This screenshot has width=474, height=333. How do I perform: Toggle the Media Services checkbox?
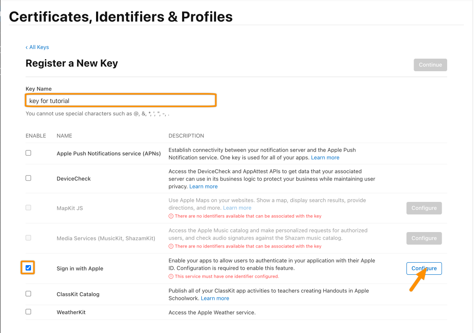pyautogui.click(x=29, y=238)
